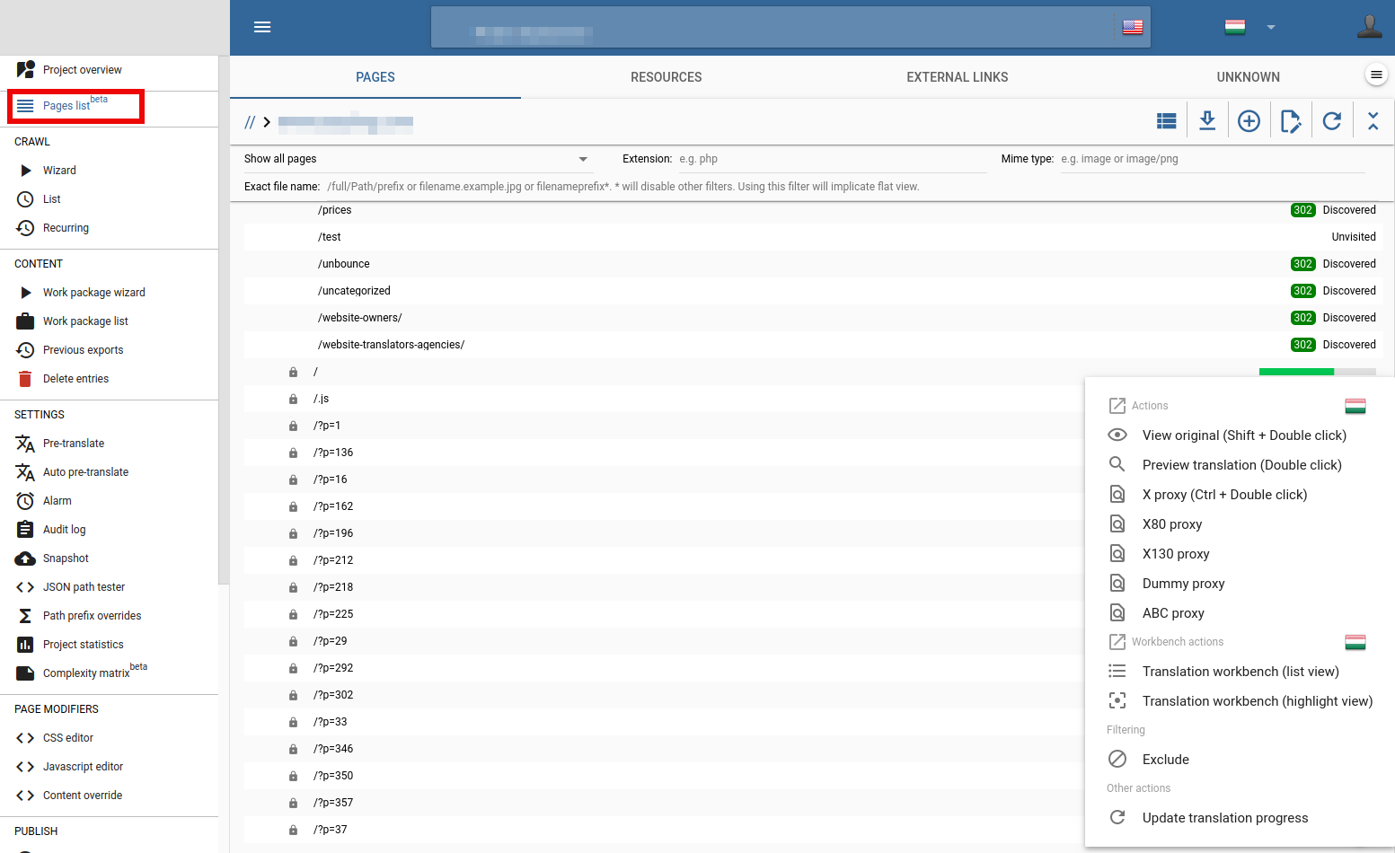Open the round menu button next to tabs
The image size is (1395, 853).
pyautogui.click(x=1376, y=75)
